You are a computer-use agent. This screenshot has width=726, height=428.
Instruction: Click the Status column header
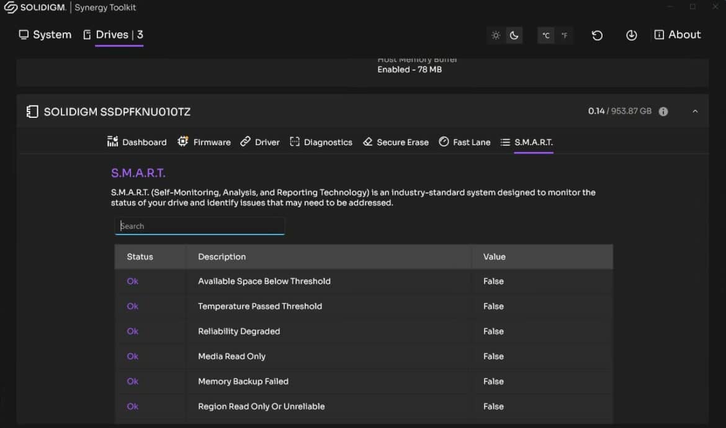point(140,257)
